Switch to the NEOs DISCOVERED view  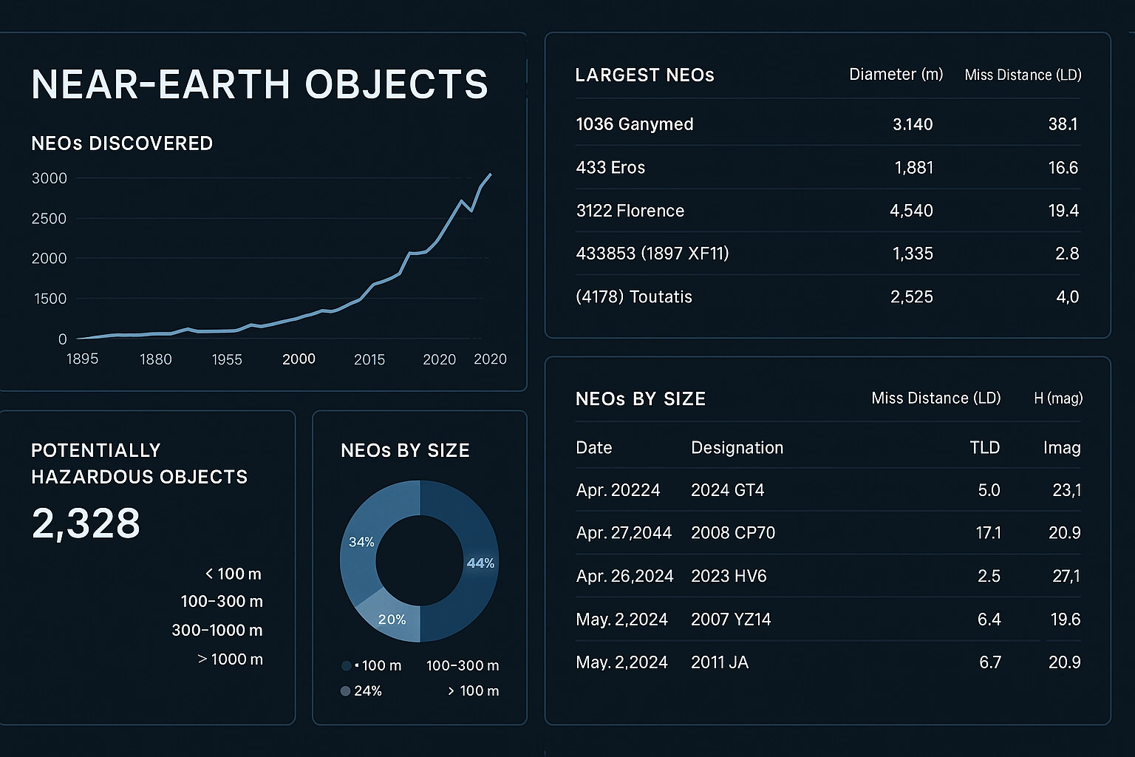(x=122, y=143)
